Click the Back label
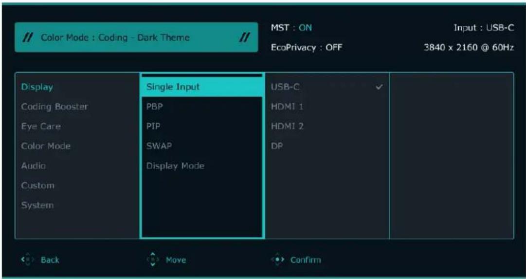Image resolution: width=526 pixels, height=279 pixels. tap(50, 260)
